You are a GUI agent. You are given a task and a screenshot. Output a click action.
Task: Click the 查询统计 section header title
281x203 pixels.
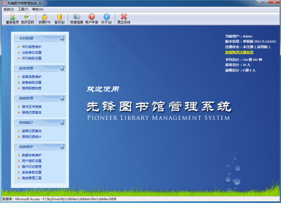click(x=26, y=122)
